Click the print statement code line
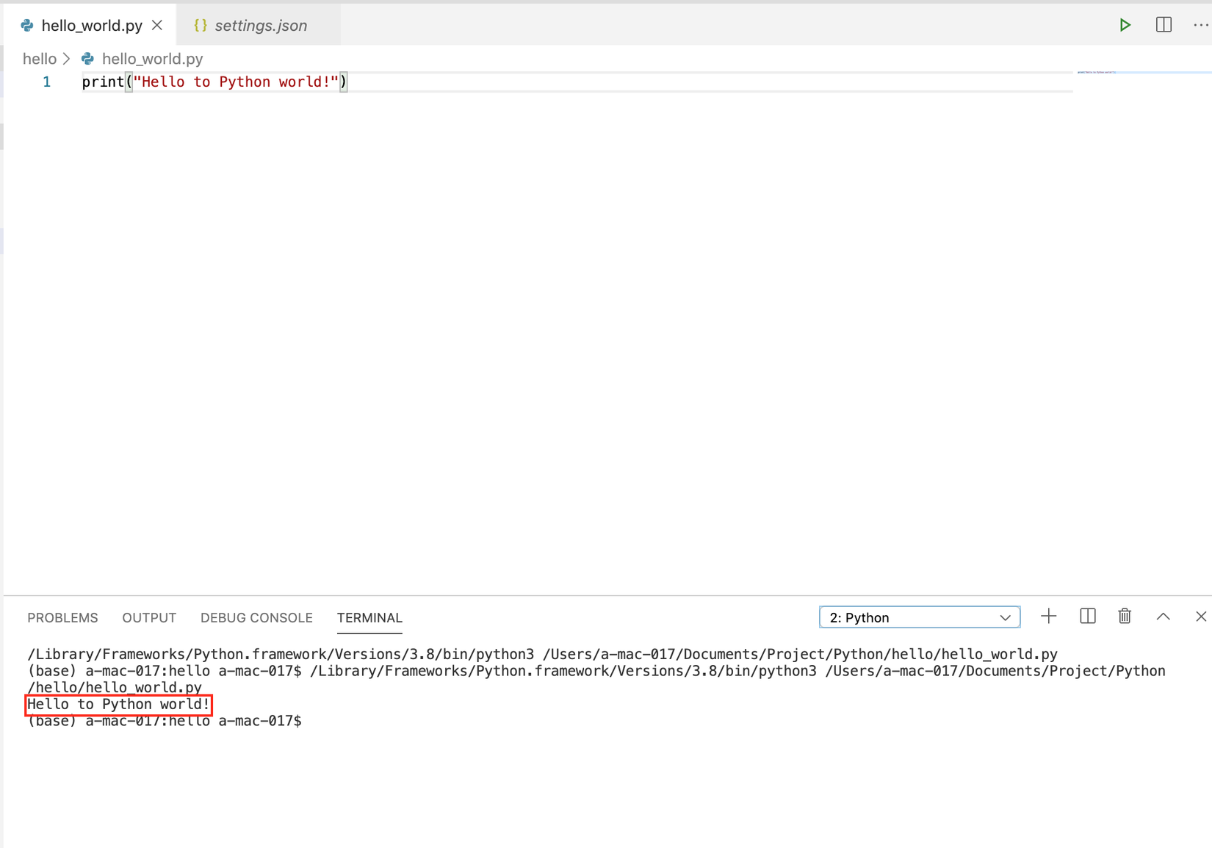This screenshot has width=1212, height=848. coord(214,82)
